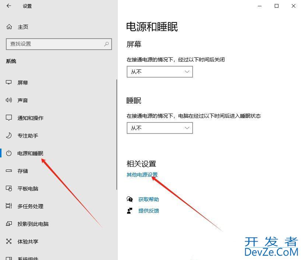Screen dimensions: 302x260
Task: Click the 提供反馈 link
Action: (148, 211)
